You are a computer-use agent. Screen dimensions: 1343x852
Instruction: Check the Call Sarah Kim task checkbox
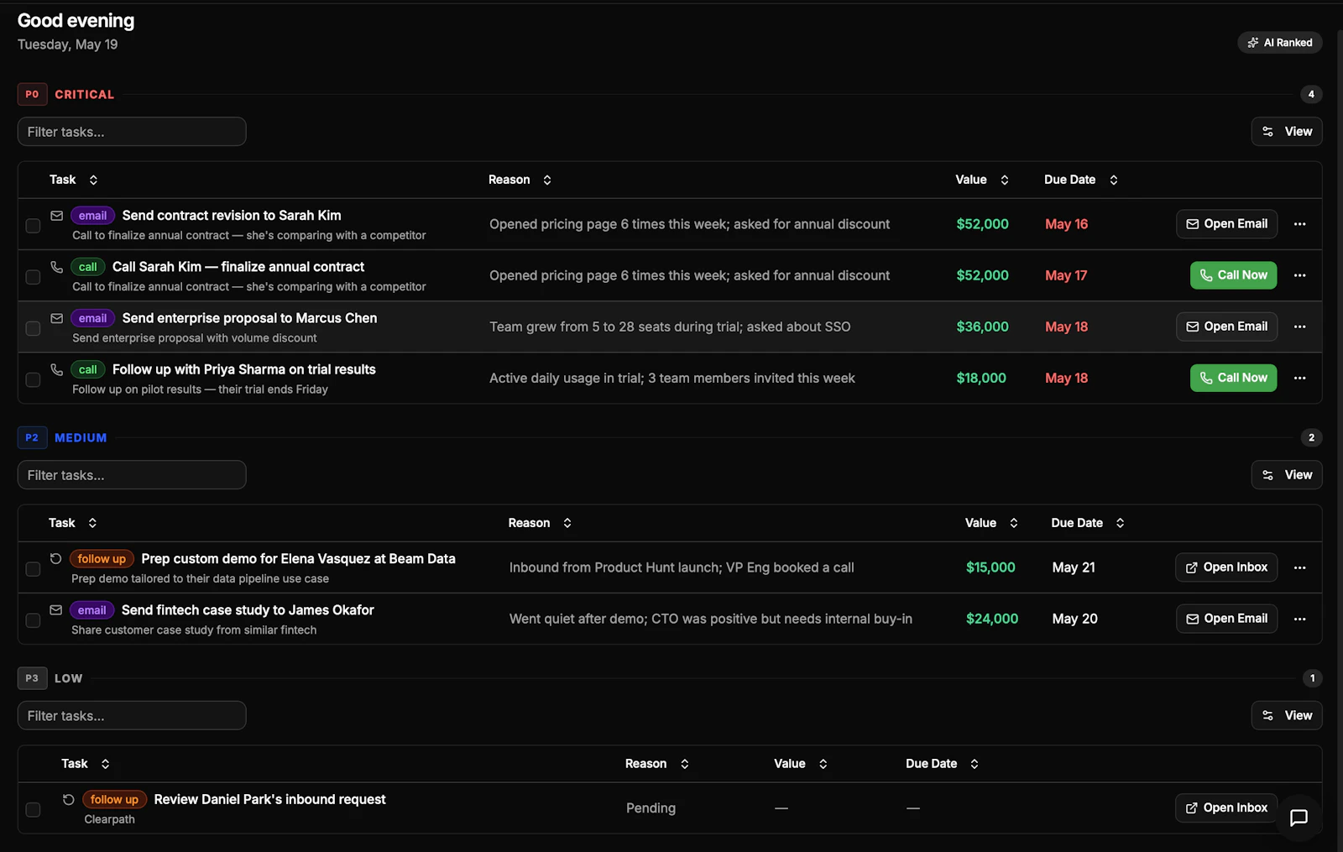(x=33, y=277)
